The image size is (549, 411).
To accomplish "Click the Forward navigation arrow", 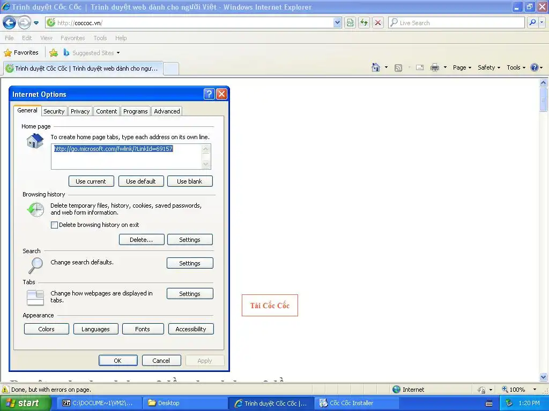I will click(x=24, y=23).
